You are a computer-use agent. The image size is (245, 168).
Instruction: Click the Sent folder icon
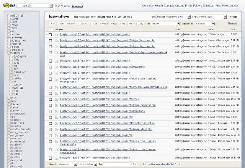tap(9, 22)
